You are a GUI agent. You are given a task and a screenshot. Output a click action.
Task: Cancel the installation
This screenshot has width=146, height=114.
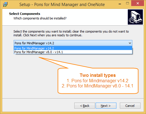pyautogui.click(x=130, y=106)
